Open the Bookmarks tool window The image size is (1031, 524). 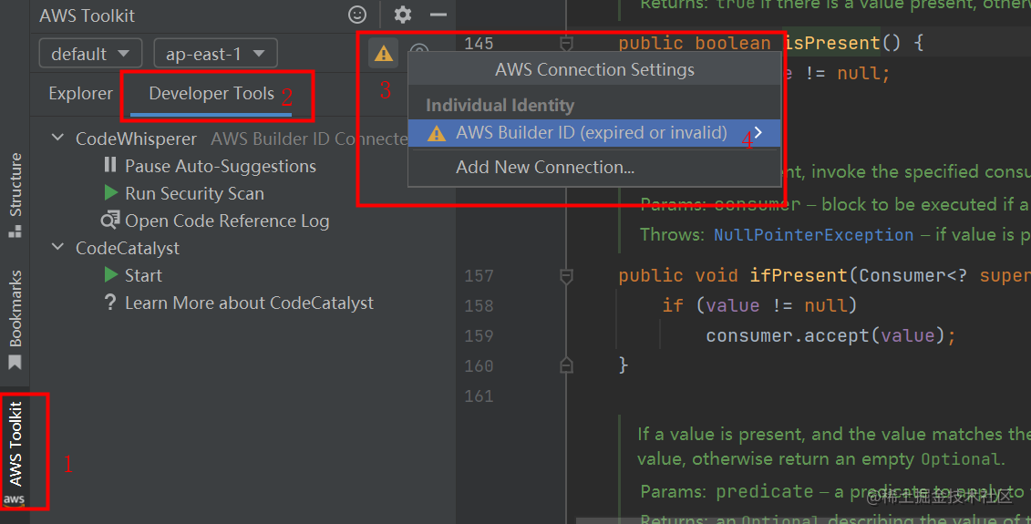(x=15, y=320)
